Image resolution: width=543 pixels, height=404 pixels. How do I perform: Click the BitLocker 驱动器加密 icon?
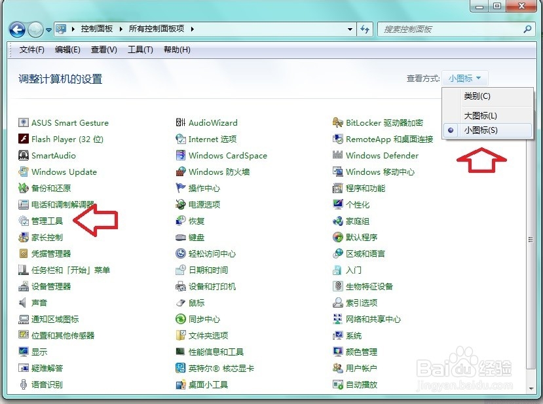[337, 122]
